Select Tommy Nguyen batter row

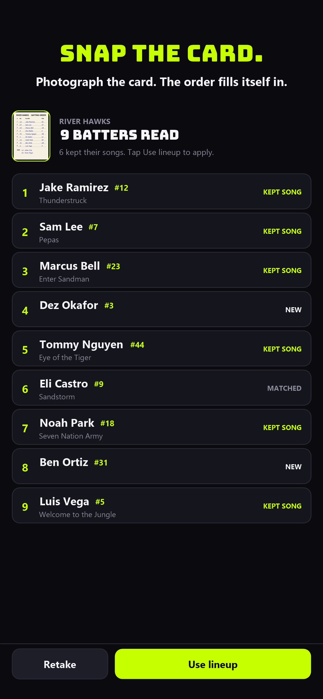(161, 348)
